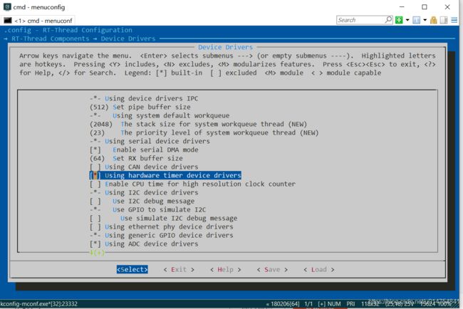
Task: Click the <Select> button
Action: [132, 269]
